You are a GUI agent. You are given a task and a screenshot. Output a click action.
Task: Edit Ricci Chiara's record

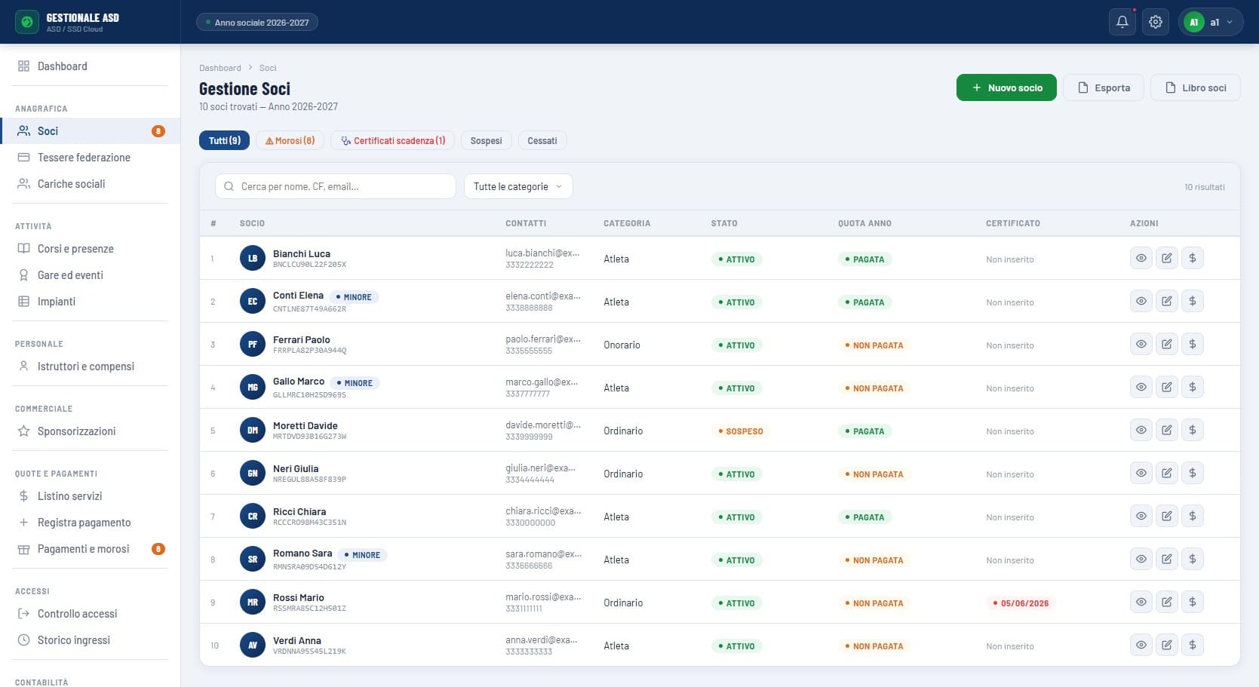tap(1167, 516)
